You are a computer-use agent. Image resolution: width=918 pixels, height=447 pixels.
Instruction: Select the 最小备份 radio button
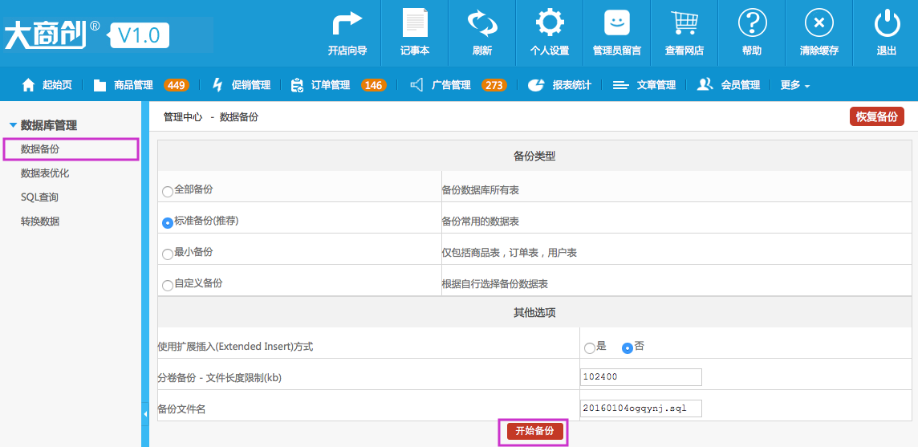[168, 254]
